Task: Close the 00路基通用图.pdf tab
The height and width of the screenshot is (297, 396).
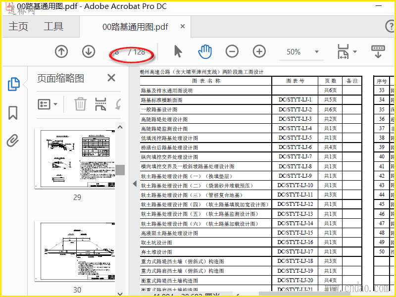Action: tap(183, 26)
